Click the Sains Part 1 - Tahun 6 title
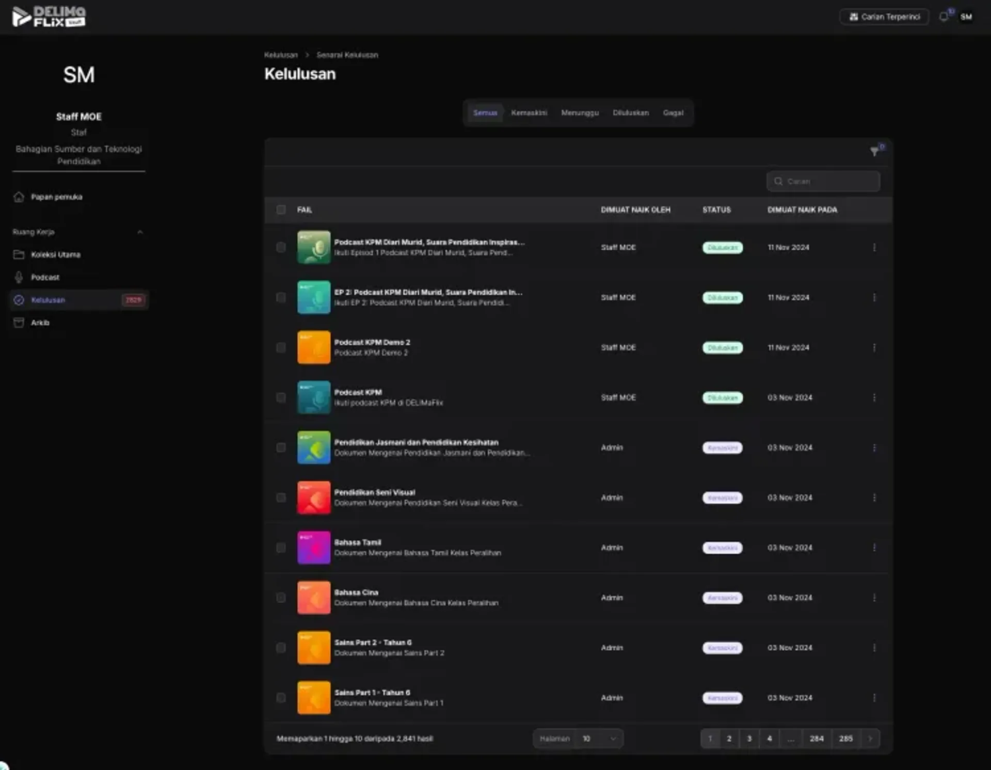 pos(372,693)
